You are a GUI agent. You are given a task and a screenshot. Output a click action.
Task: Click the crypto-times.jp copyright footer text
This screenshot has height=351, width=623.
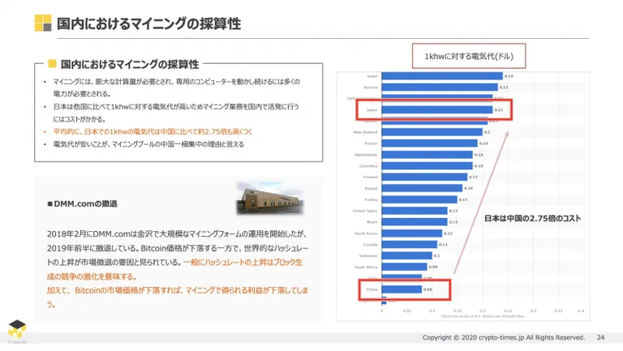504,337
